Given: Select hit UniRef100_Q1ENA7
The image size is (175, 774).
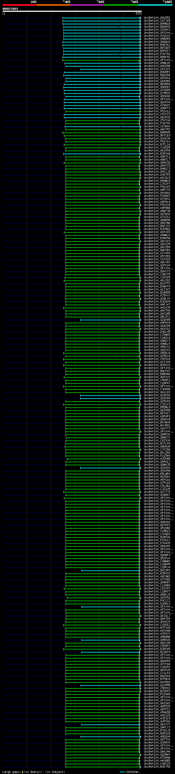Looking at the screenshot, I should pyautogui.click(x=157, y=755).
